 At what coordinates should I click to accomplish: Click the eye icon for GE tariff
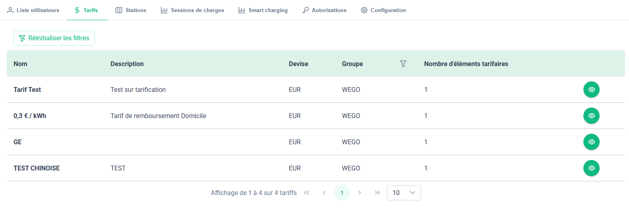click(x=591, y=142)
